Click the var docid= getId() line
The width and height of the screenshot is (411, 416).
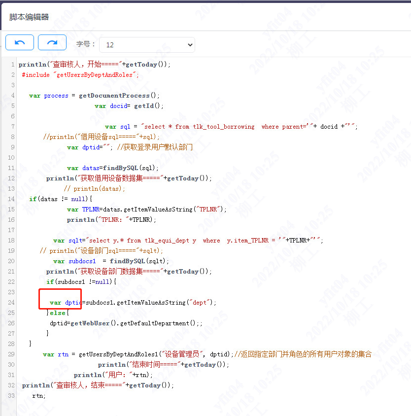(x=129, y=106)
